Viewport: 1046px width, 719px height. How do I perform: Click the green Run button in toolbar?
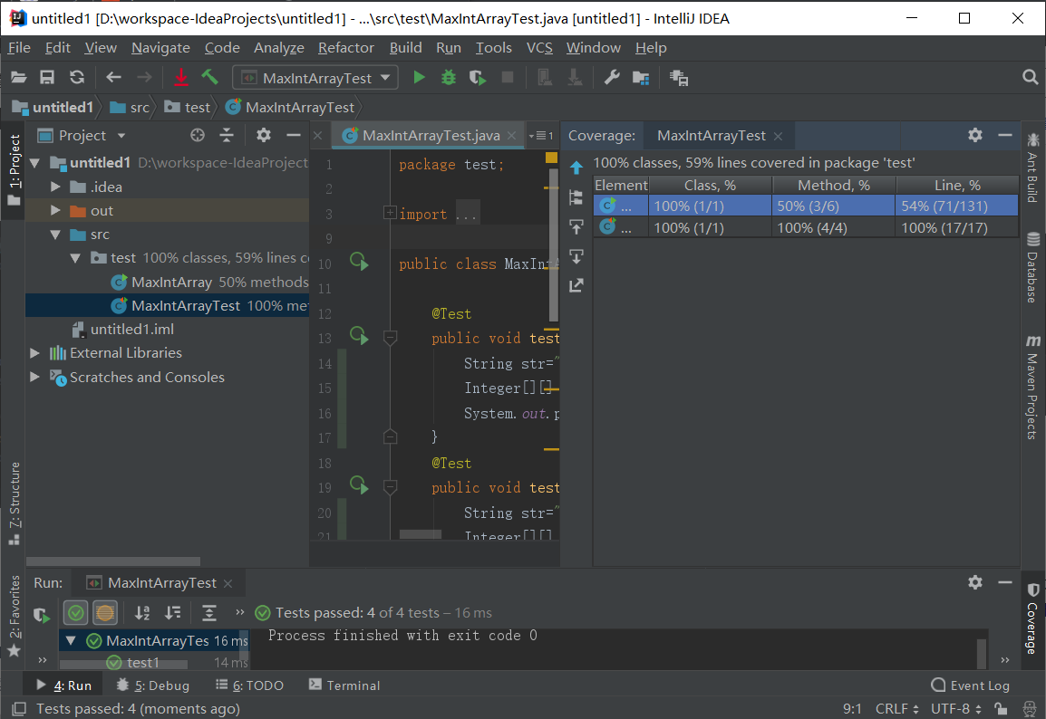coord(419,78)
